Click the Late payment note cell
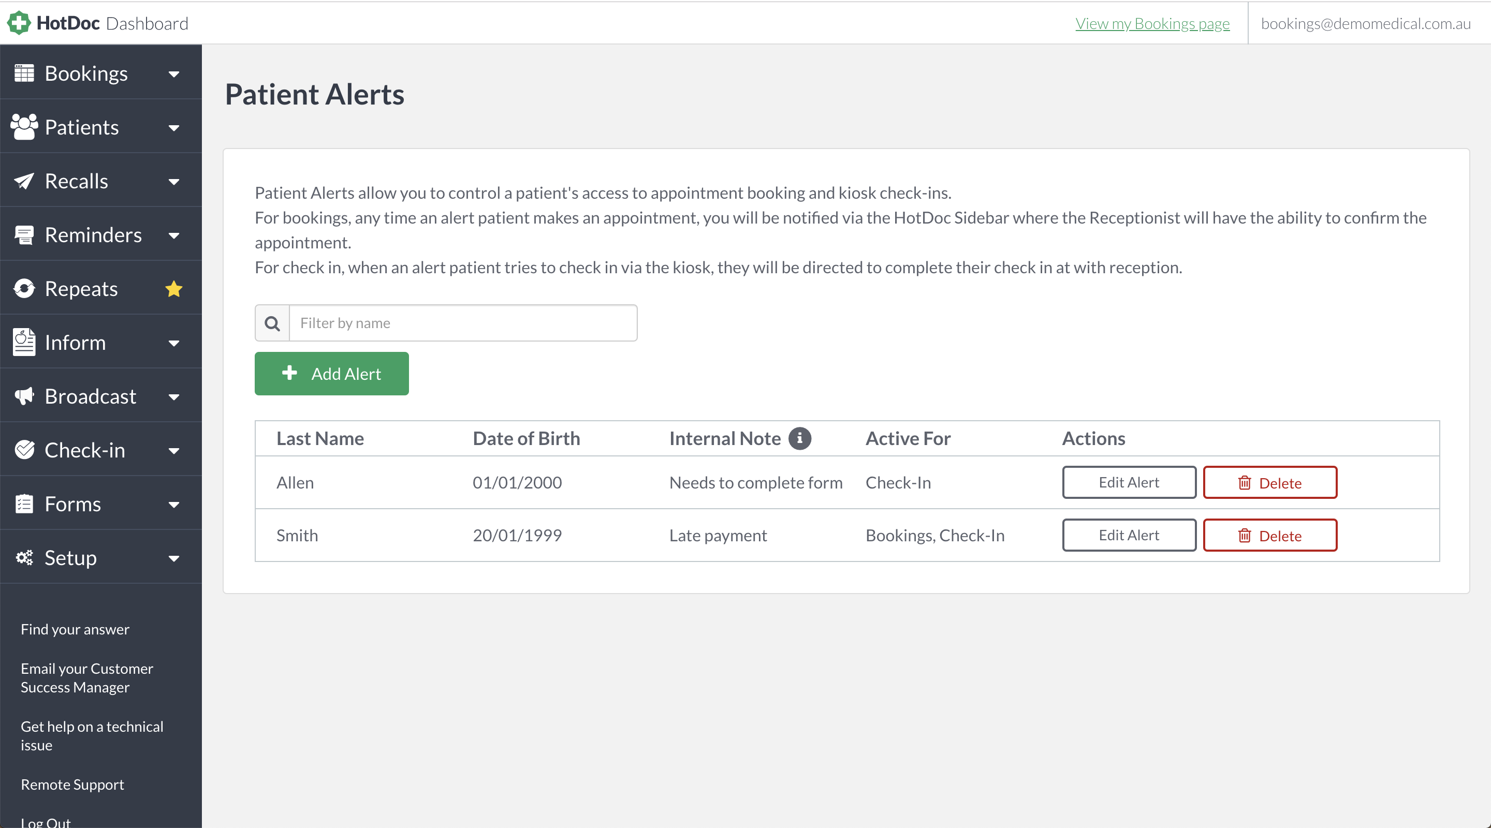 click(x=718, y=535)
